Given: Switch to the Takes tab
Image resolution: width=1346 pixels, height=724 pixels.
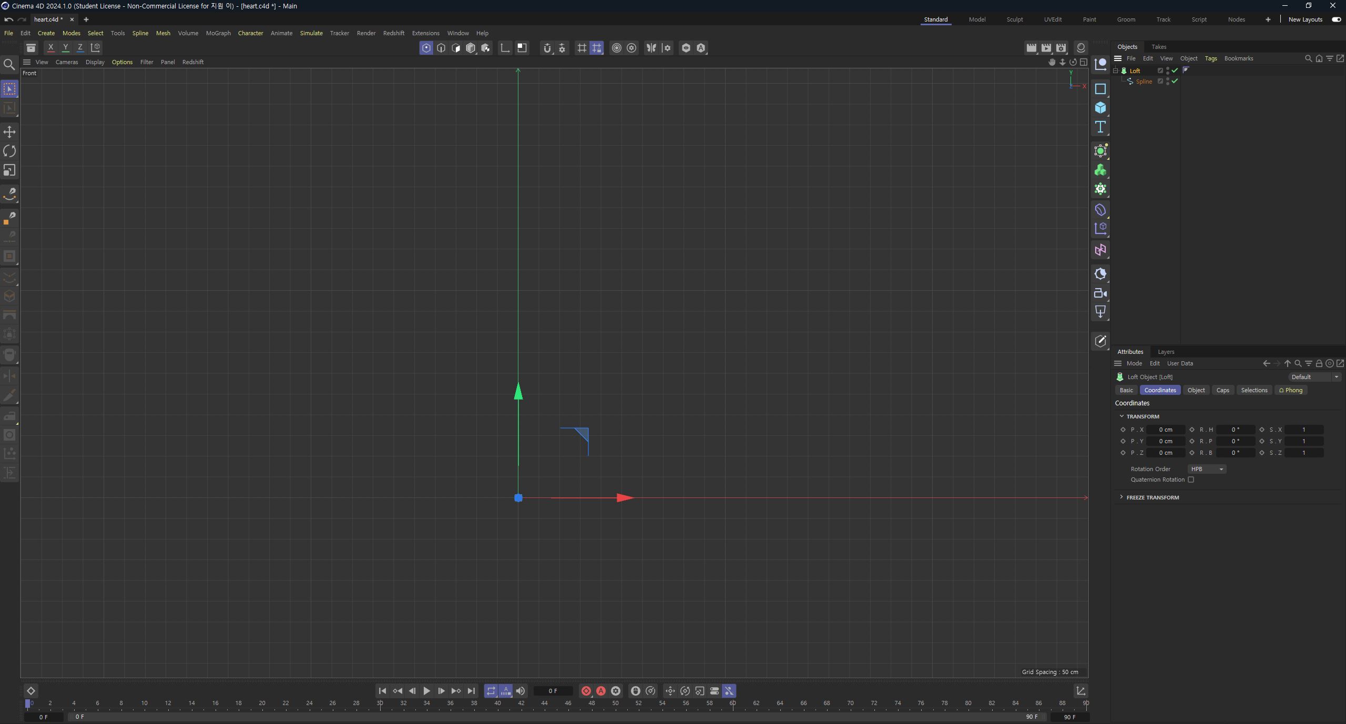Looking at the screenshot, I should click(1158, 47).
